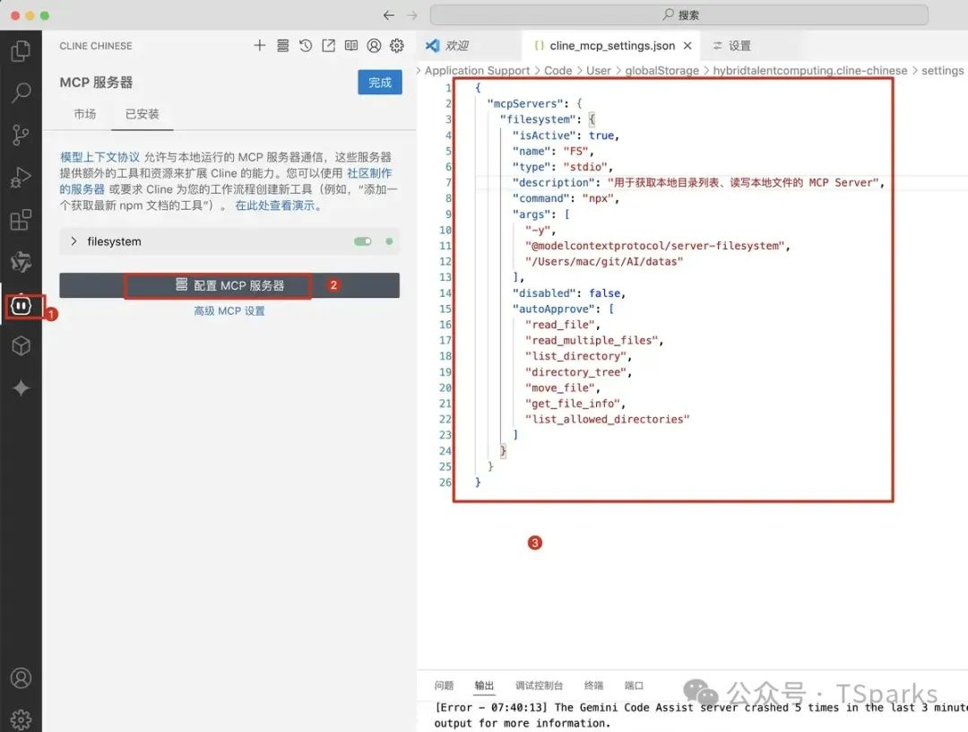Open the Extensions view
This screenshot has height=732, width=968.
point(22,220)
